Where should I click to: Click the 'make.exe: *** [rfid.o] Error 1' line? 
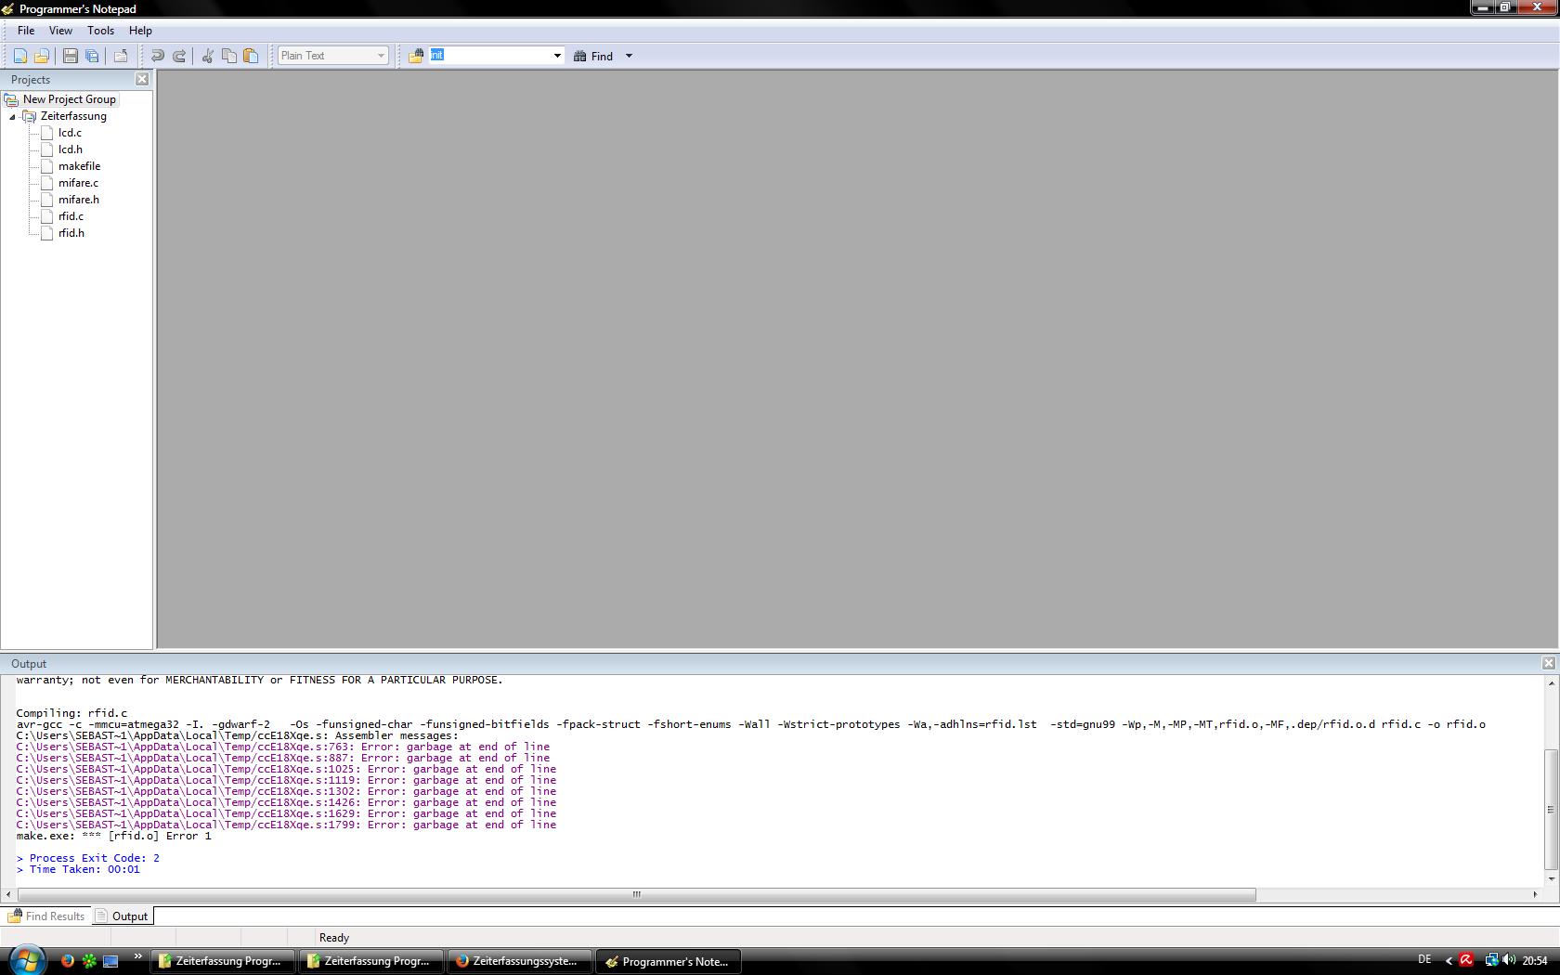[x=113, y=836]
